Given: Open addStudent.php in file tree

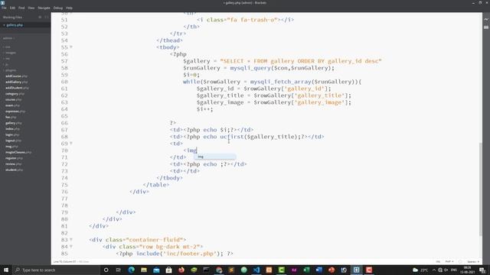Looking at the screenshot, I should pos(17,88).
